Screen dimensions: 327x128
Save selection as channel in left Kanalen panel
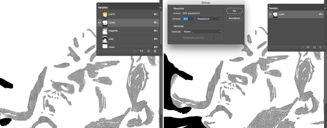142,51
